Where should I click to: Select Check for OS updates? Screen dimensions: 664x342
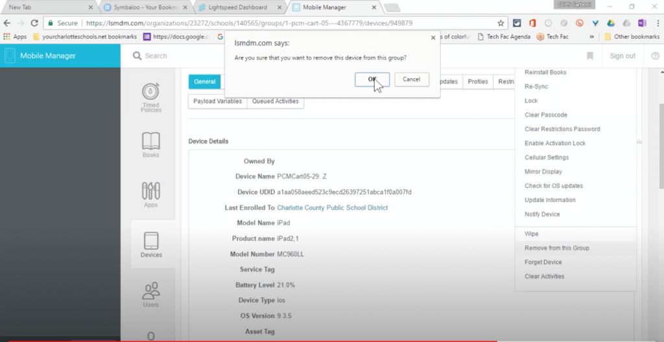tap(554, 186)
